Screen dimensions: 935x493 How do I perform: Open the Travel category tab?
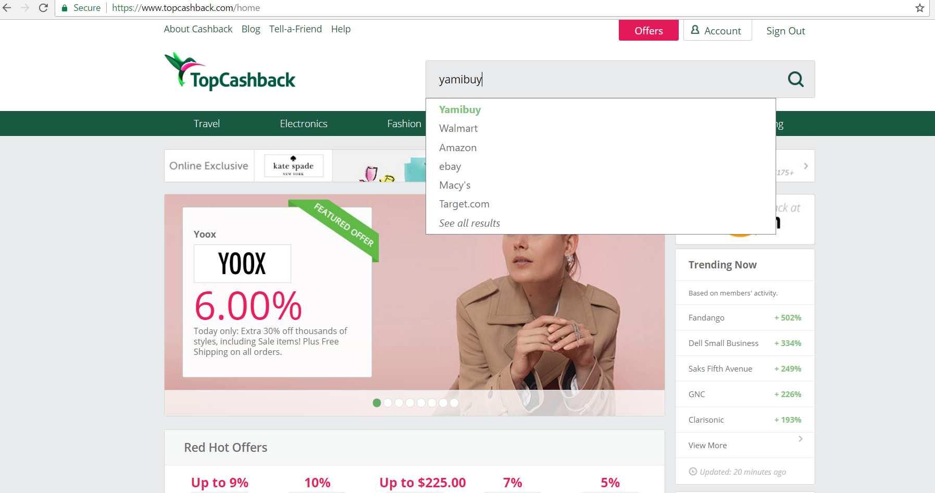coord(207,124)
